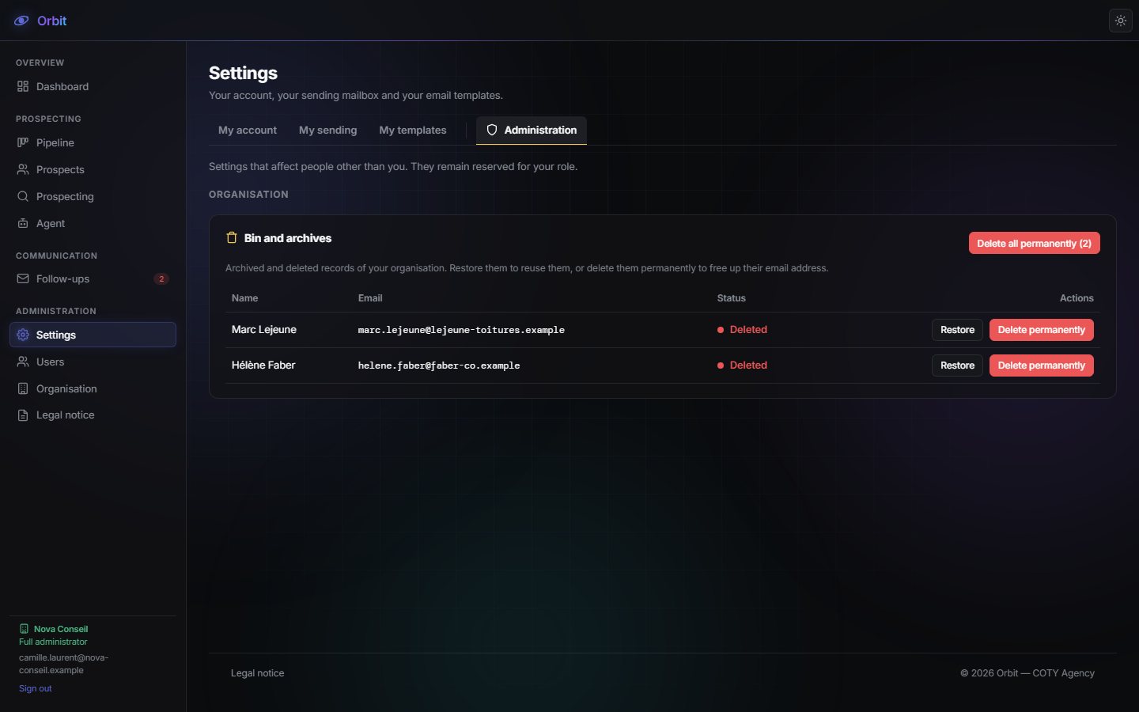Click the Pipeline kanban icon
This screenshot has width=1139, height=712.
[23, 142]
